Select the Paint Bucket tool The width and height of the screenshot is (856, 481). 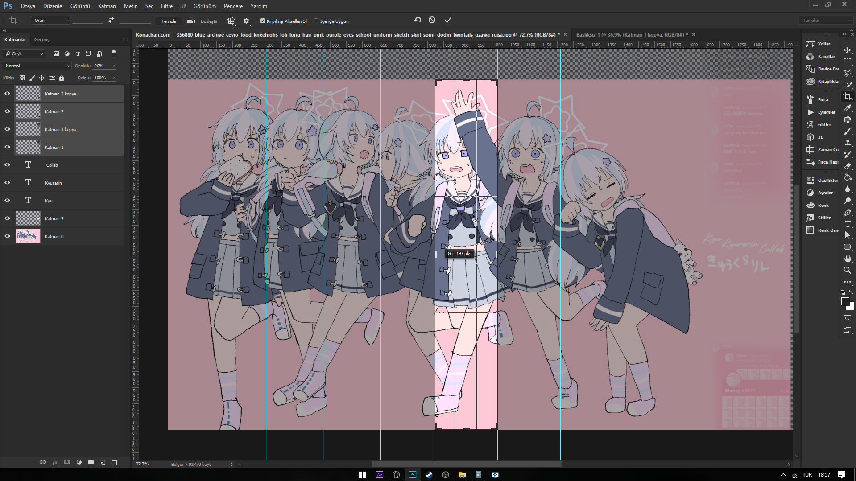click(848, 177)
